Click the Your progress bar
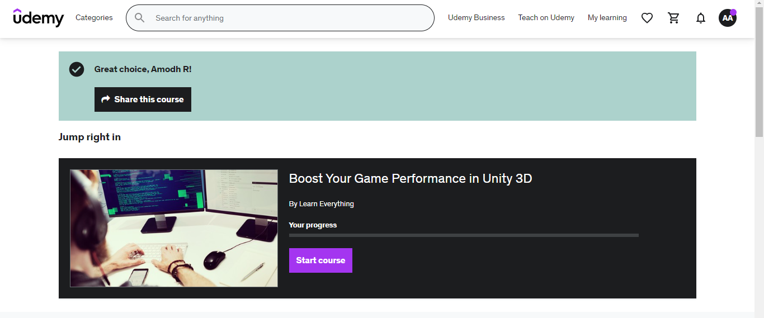The image size is (764, 318). coord(464,235)
